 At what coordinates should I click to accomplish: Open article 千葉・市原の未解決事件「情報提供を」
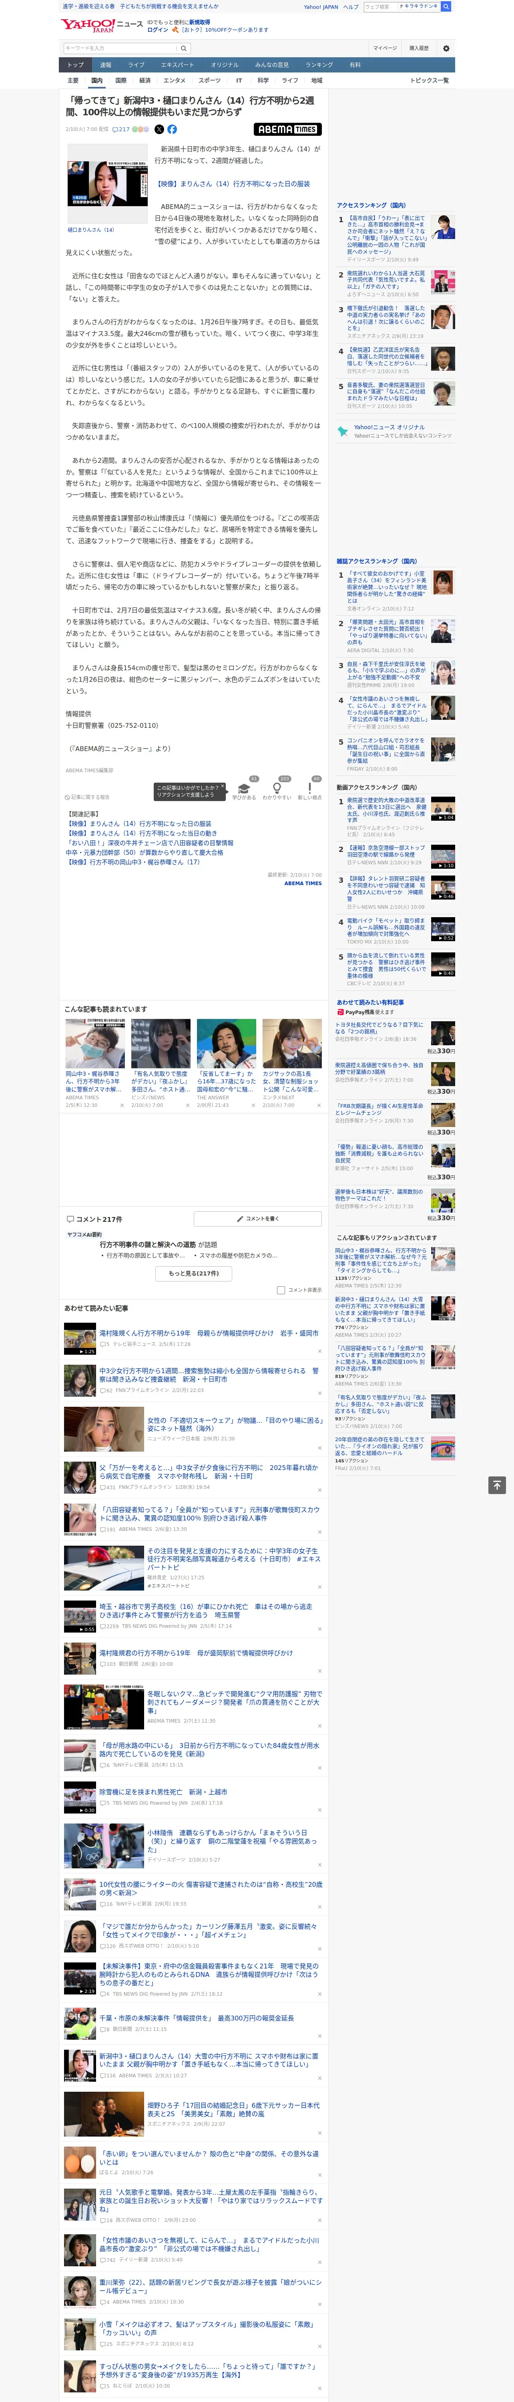(x=197, y=2018)
